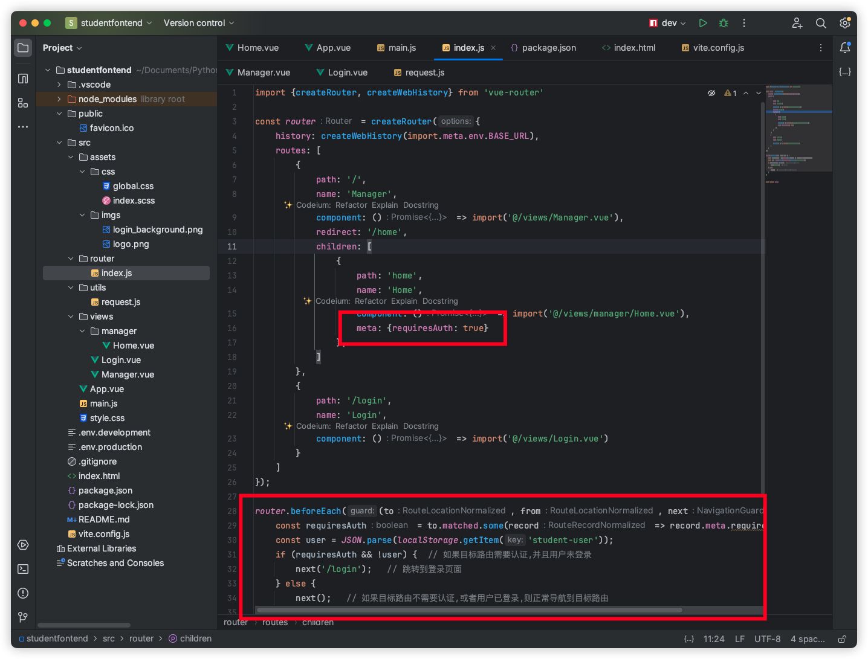
Task: Toggle the read-only lock in status bar
Action: pos(842,639)
